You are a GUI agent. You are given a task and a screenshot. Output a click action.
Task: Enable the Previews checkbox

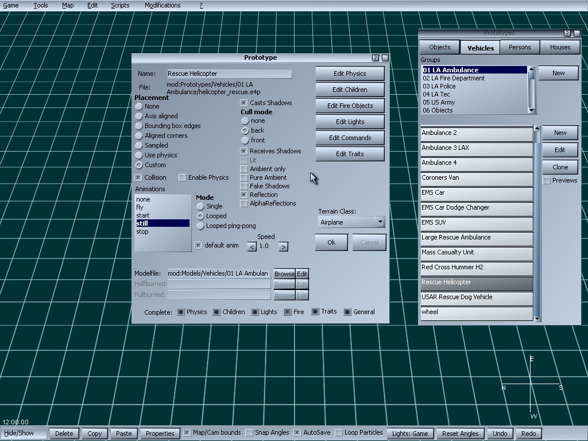[547, 181]
